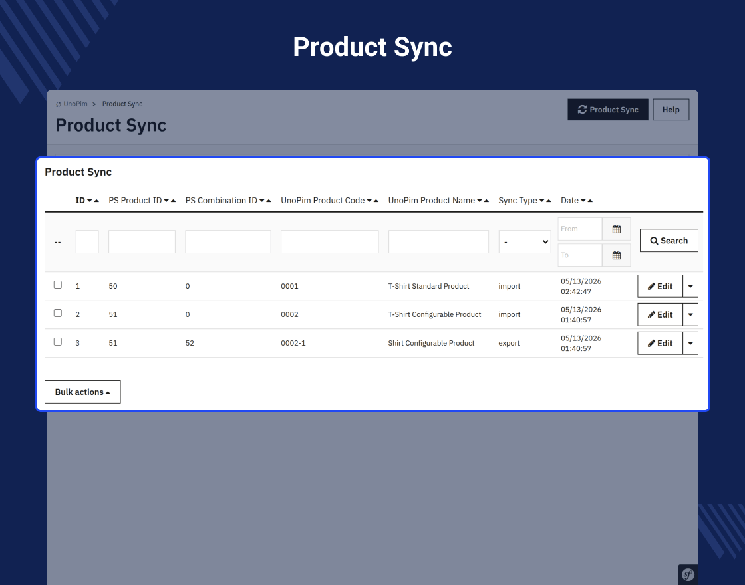
Task: Sort Date column descending via down arrow
Action: (x=583, y=201)
